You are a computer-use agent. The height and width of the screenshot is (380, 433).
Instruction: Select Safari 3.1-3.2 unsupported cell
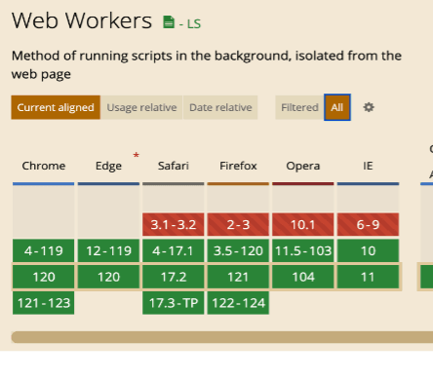(174, 224)
